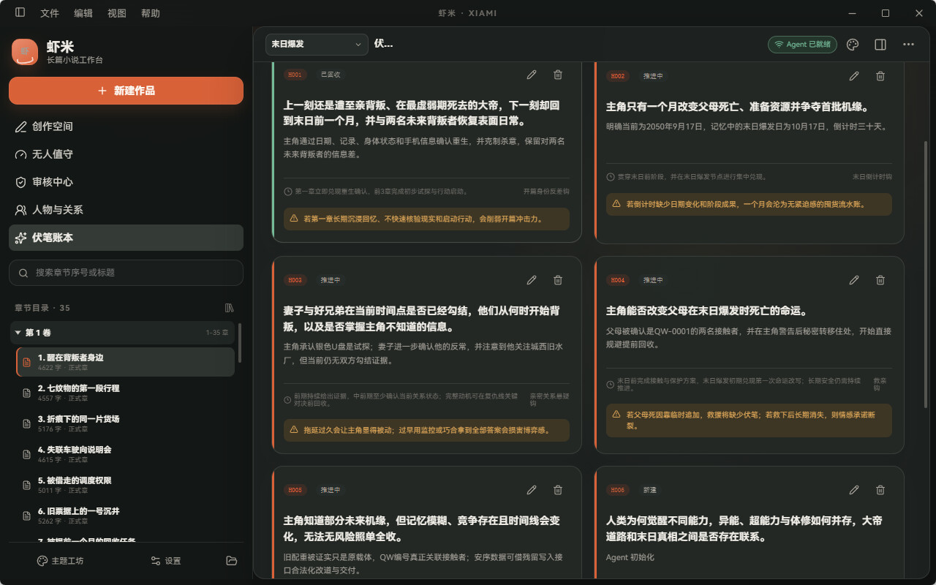Click the Agent 初始化 text in H006
The width and height of the screenshot is (936, 585).
tap(630, 557)
